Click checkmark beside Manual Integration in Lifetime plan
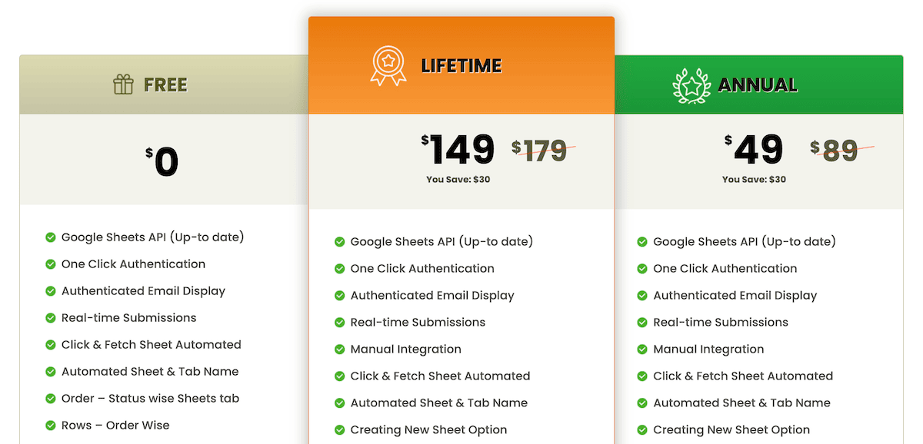The image size is (923, 444). (x=339, y=350)
